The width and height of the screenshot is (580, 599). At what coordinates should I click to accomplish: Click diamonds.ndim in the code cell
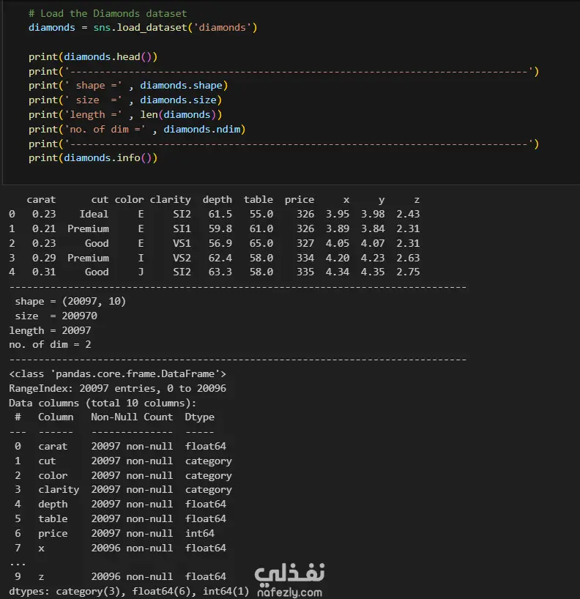[x=204, y=129]
